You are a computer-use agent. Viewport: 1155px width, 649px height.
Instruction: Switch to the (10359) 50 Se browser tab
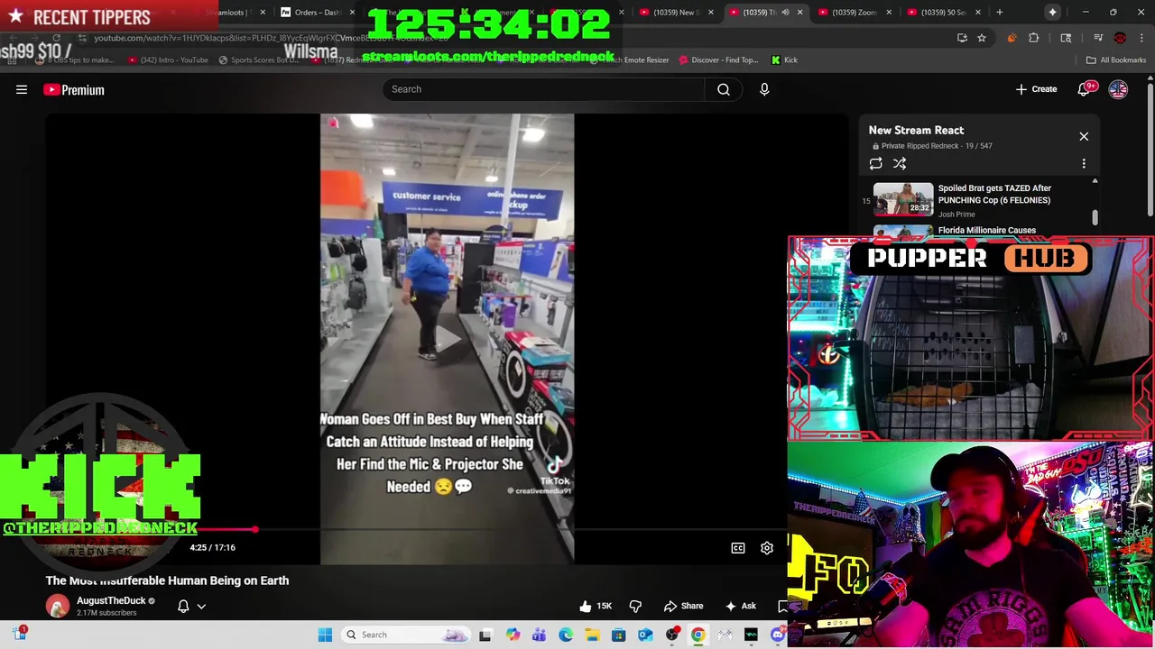coord(944,13)
